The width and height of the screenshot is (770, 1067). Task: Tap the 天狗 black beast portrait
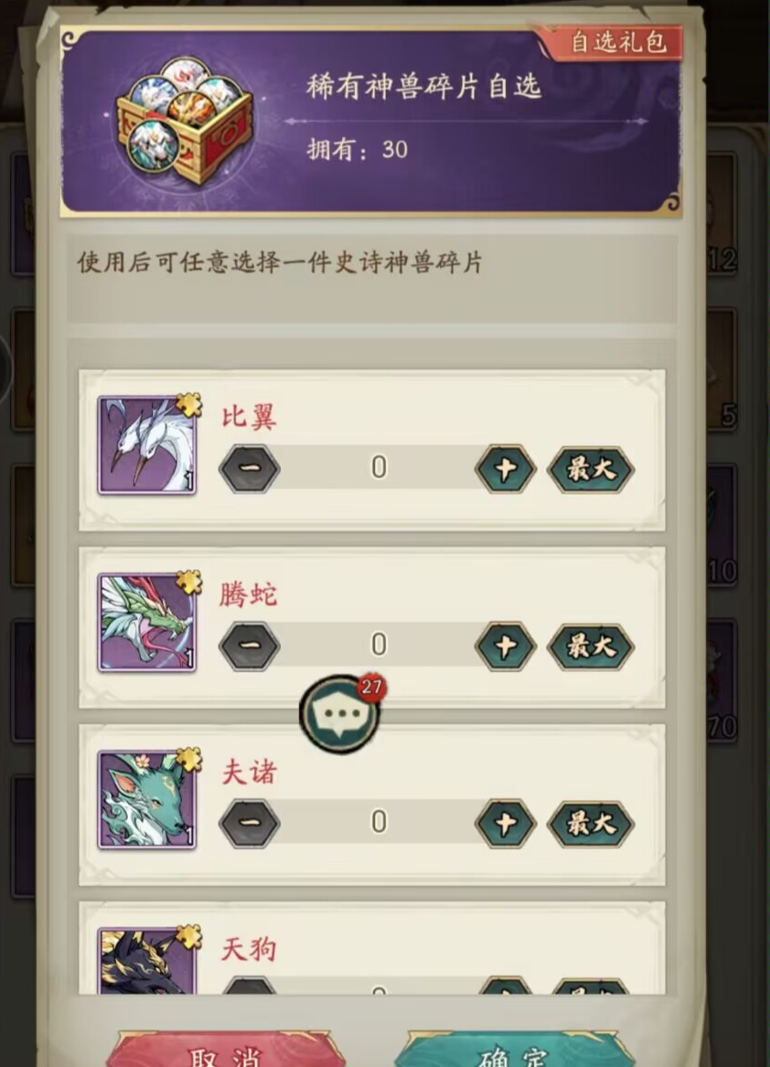tap(147, 961)
